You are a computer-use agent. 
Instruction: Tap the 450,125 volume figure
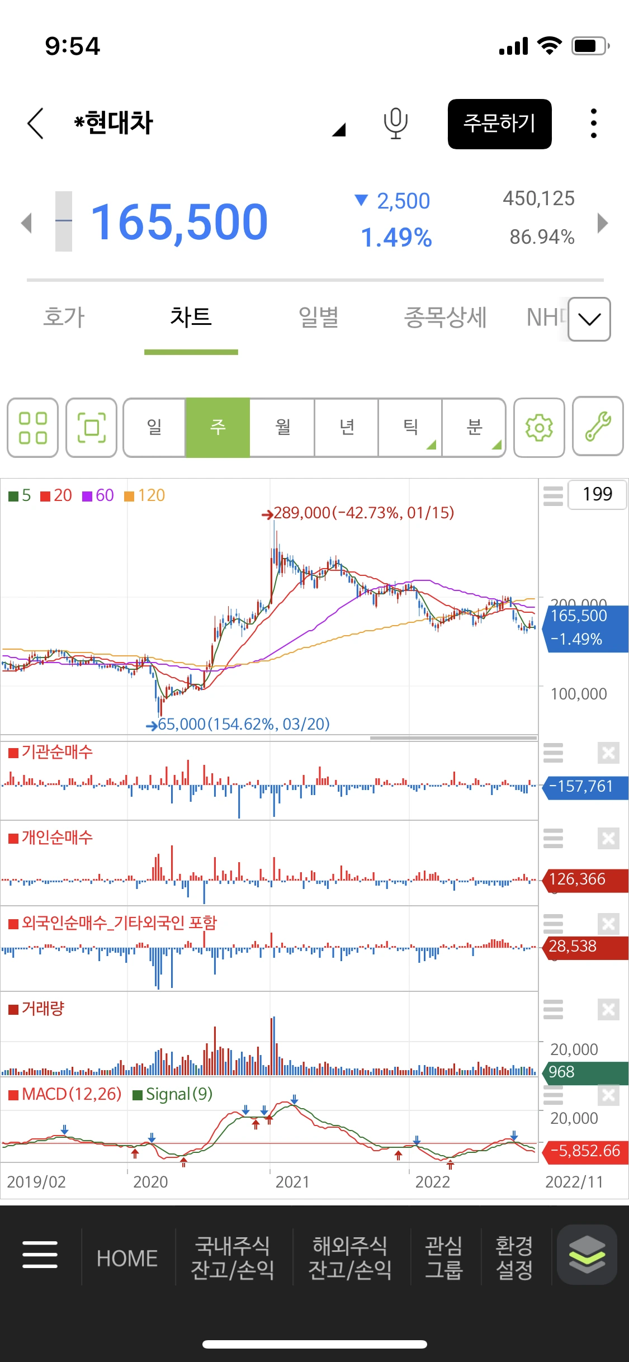click(x=538, y=198)
